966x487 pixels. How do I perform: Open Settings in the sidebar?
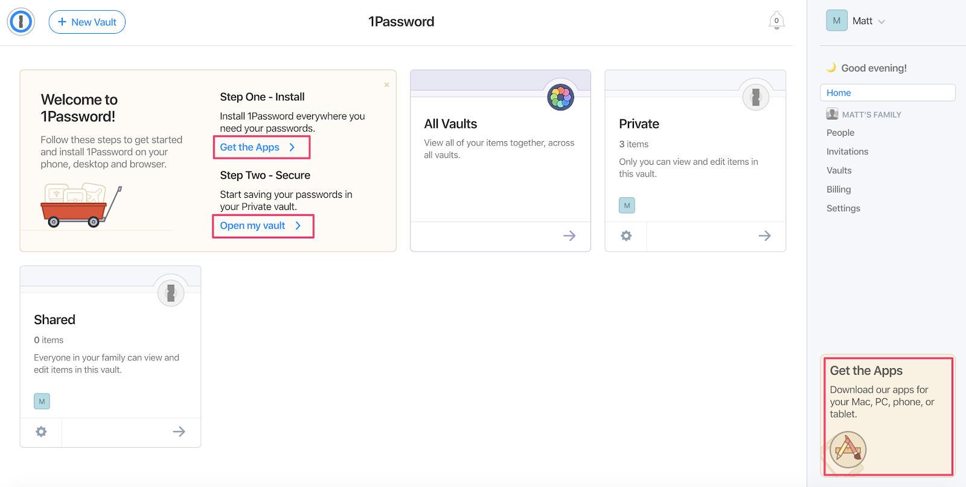(x=843, y=208)
